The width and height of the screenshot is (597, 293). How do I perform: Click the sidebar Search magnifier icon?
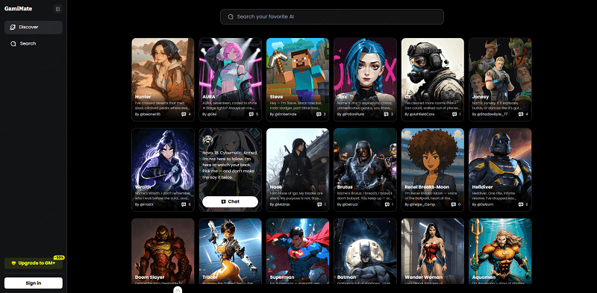tap(13, 44)
